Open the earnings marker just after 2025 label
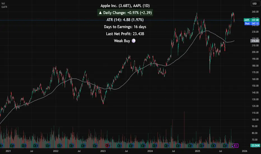The image size is (261, 154). 201,146
